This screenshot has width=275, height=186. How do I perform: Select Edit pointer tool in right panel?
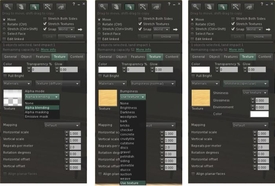coord(223,7)
